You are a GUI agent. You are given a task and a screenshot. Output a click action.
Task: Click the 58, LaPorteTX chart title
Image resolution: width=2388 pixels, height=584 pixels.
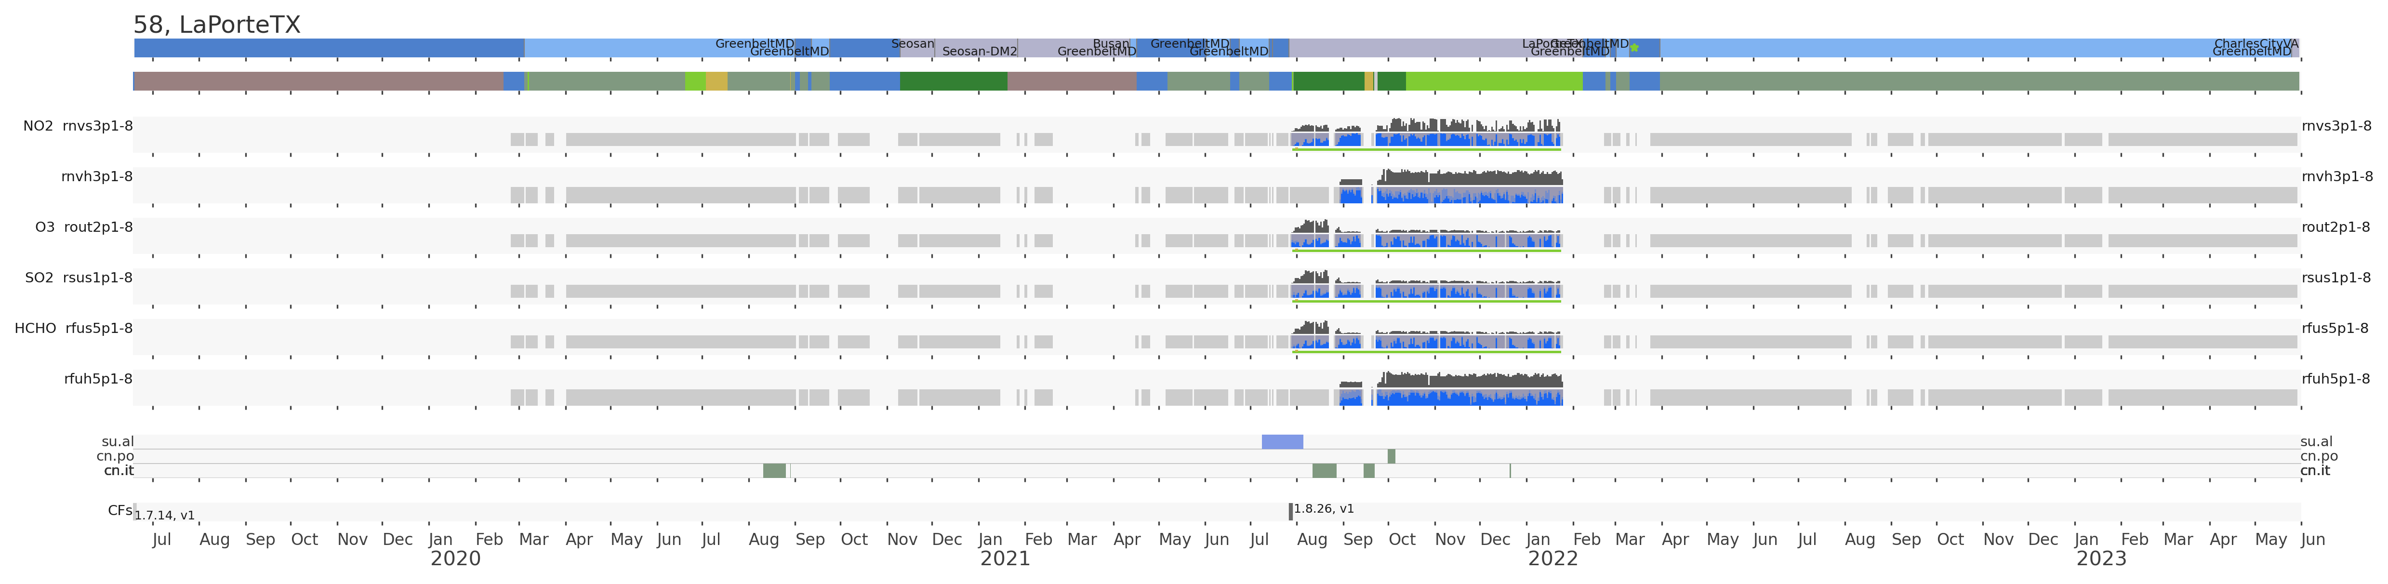[217, 25]
